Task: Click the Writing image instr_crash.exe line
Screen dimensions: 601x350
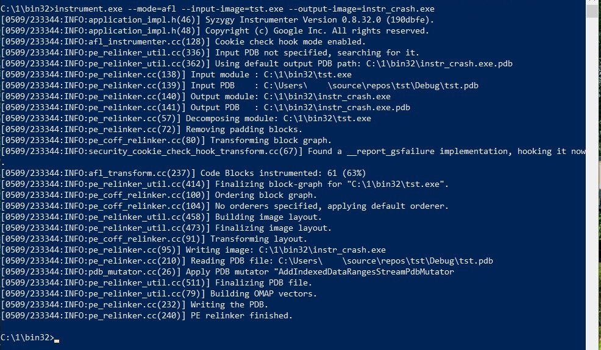Action: point(193,250)
